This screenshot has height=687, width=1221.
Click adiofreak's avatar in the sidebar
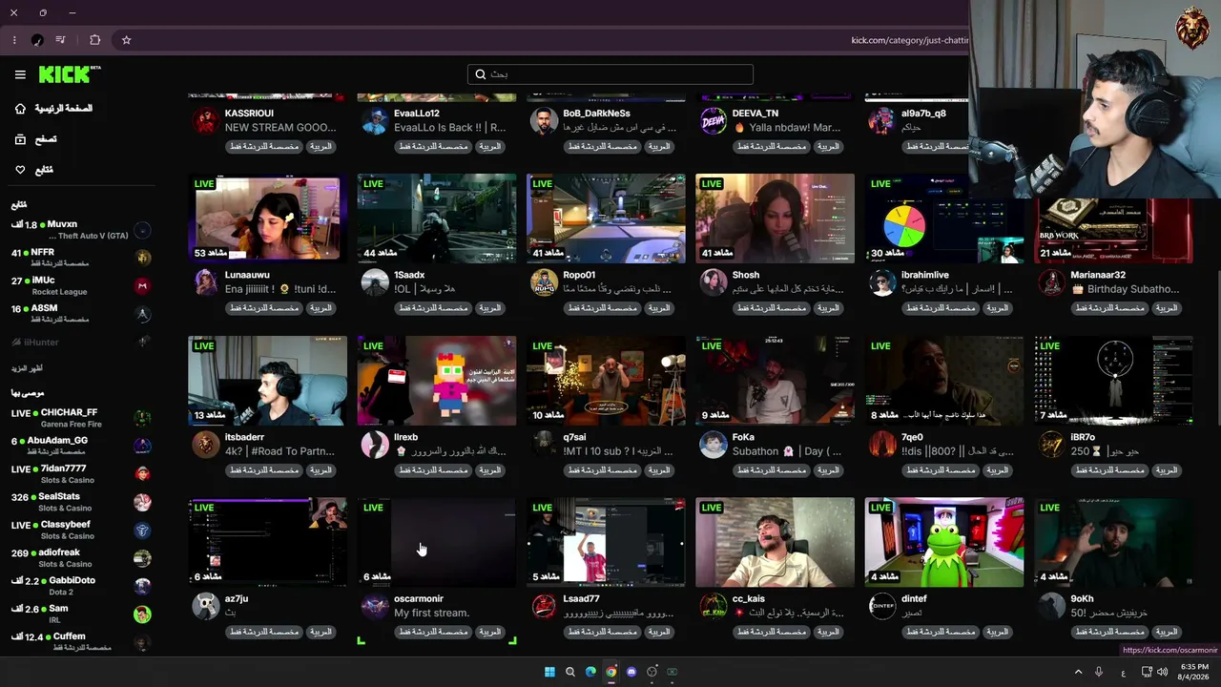click(x=142, y=558)
